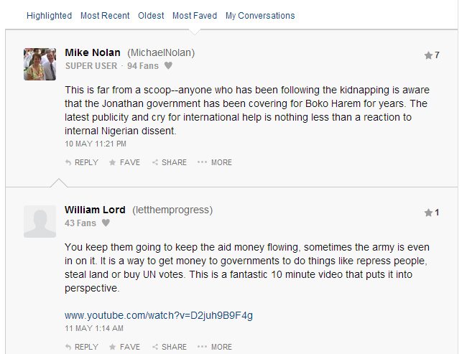Fave William Lord's comment
467x354 pixels.
point(124,347)
